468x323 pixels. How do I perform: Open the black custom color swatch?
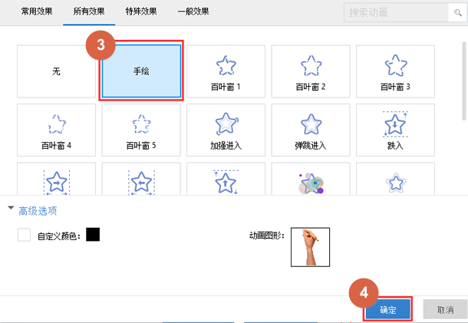click(x=93, y=235)
